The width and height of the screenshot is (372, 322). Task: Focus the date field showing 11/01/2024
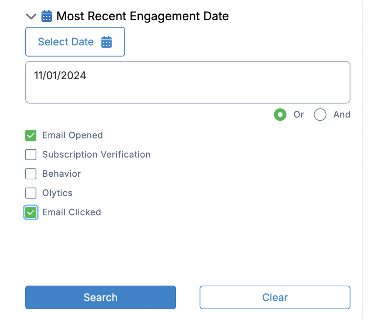click(188, 82)
